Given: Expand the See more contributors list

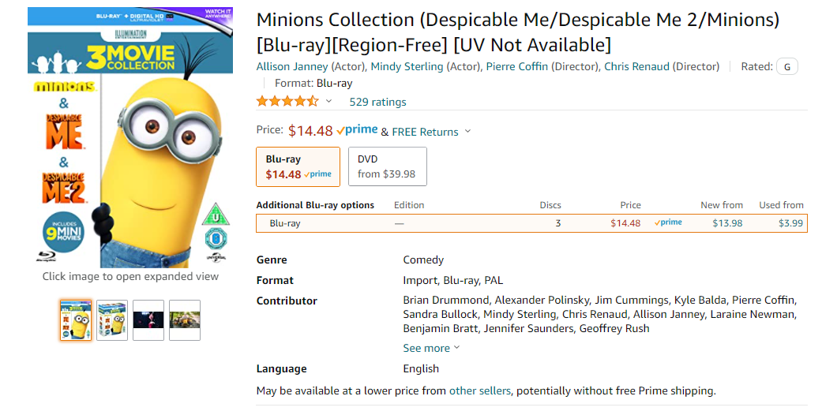Looking at the screenshot, I should (431, 348).
